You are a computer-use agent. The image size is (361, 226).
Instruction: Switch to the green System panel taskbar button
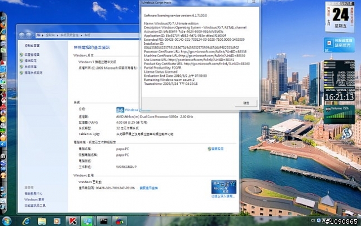88,221
